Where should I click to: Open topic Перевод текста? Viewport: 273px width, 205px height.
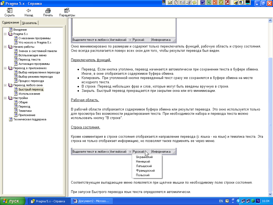coord(29,60)
